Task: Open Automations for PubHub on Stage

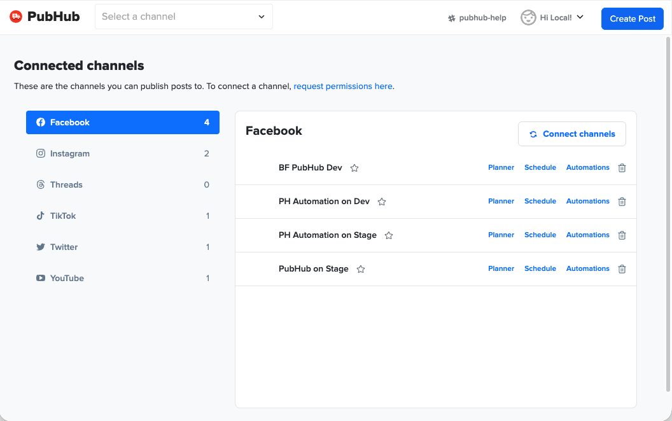Action: (x=587, y=268)
